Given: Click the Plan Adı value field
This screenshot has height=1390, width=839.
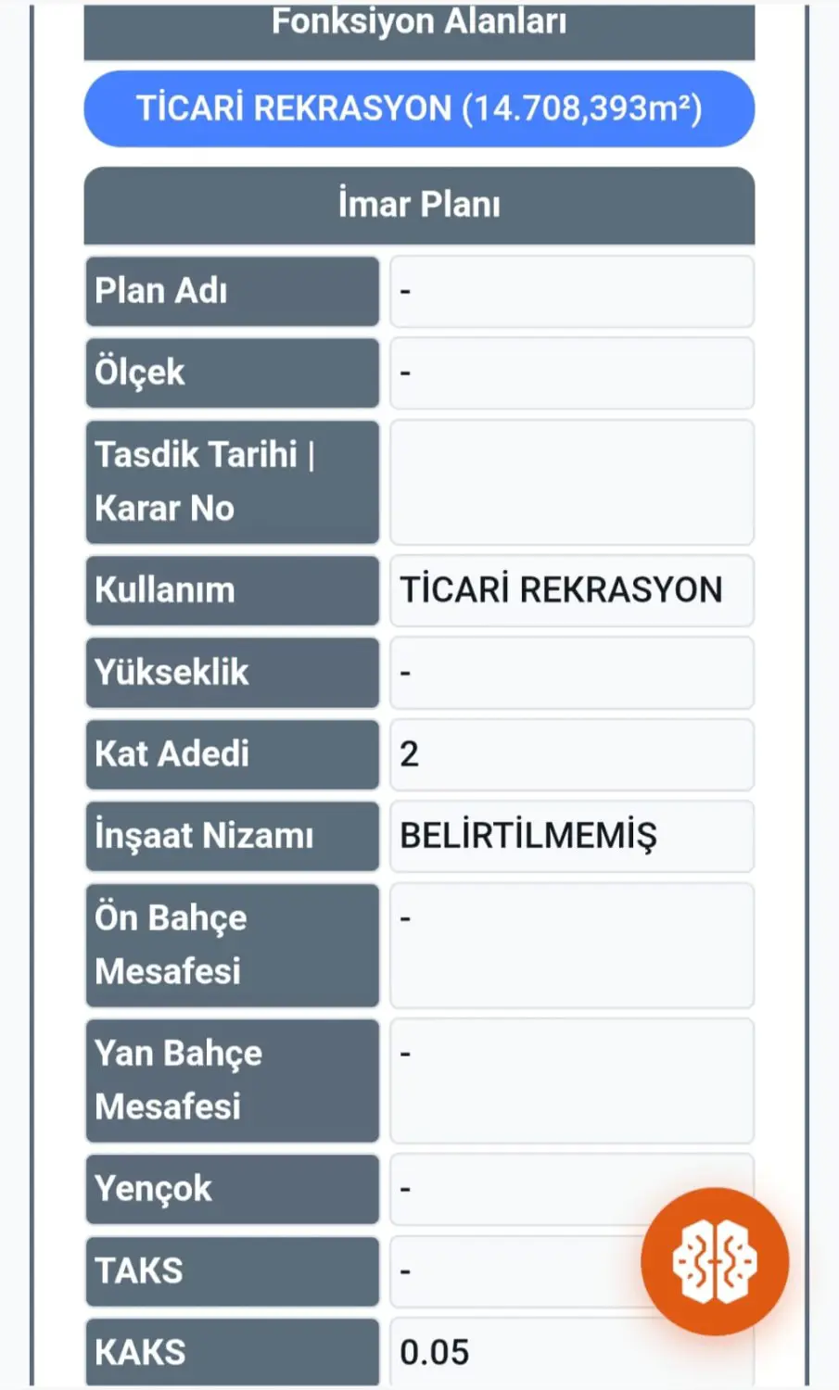Looking at the screenshot, I should click(572, 292).
